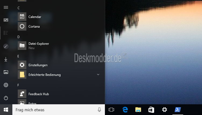Switch to all apps list view
Image resolution: width=202 pixels, height=115 pixels.
6,33
